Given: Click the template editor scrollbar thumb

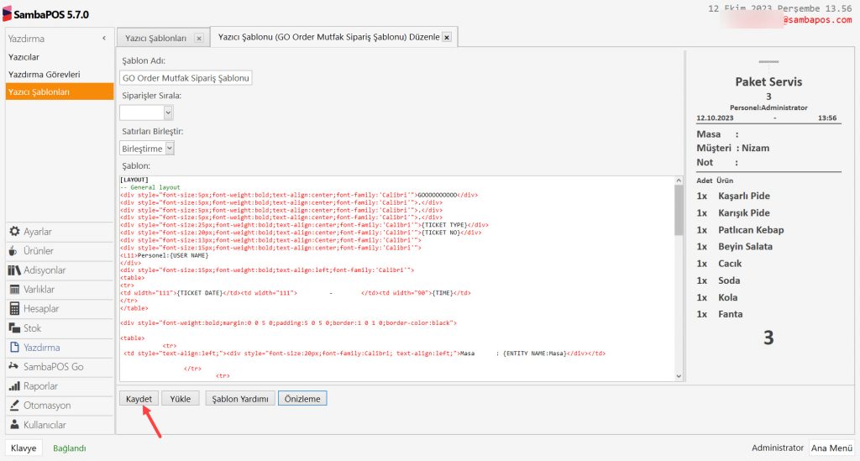Looking at the screenshot, I should [679, 209].
